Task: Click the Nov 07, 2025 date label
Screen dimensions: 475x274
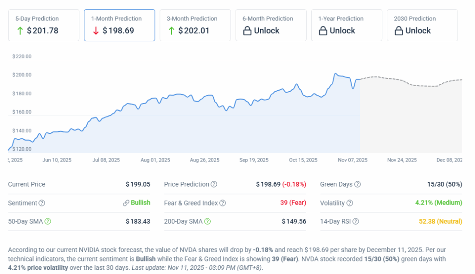Action: (353, 160)
